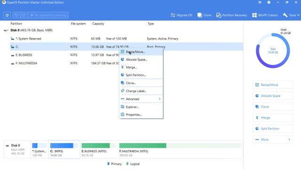The width and height of the screenshot is (301, 169).
Task: Choose Change Label in the context menu
Action: [141, 91]
